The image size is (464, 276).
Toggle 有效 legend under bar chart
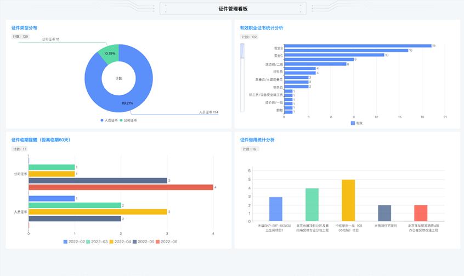point(357,123)
